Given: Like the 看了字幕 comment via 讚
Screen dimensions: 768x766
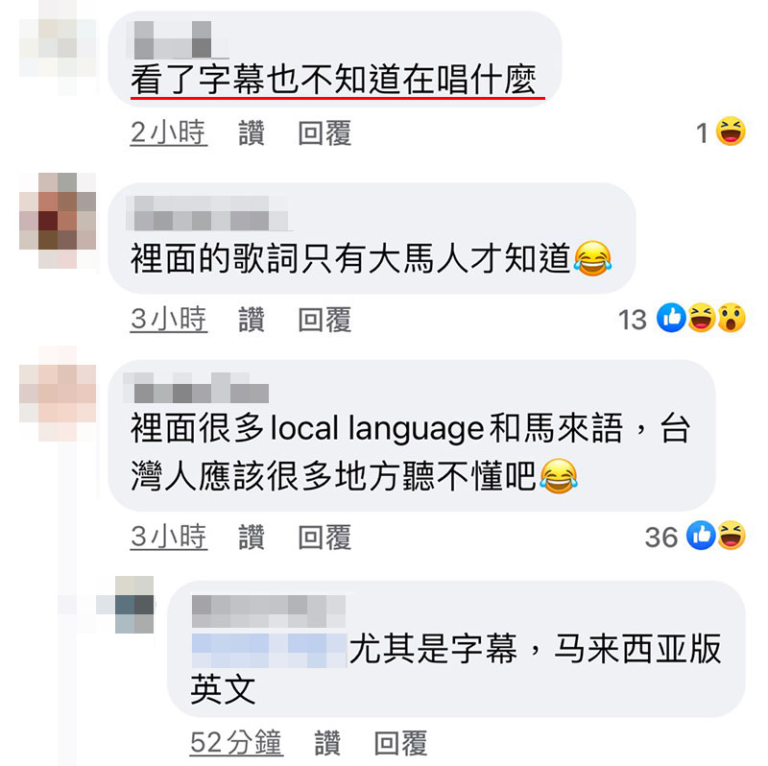Looking at the screenshot, I should [x=252, y=132].
